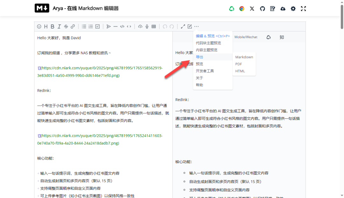Click the second cdn.nlark.com image URL
The width and height of the screenshot is (344, 198).
pyautogui.click(x=100, y=139)
